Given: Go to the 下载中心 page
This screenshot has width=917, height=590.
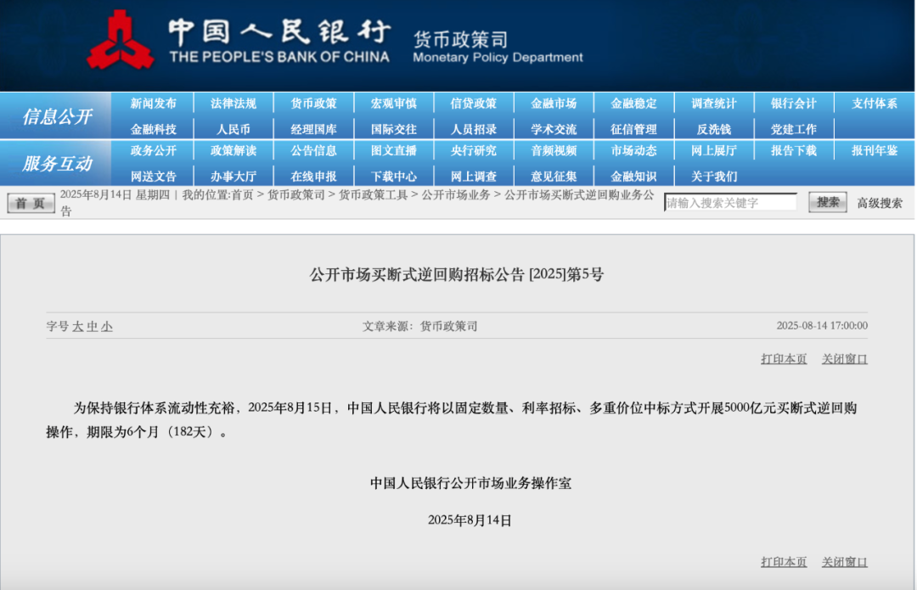Looking at the screenshot, I should [x=393, y=177].
